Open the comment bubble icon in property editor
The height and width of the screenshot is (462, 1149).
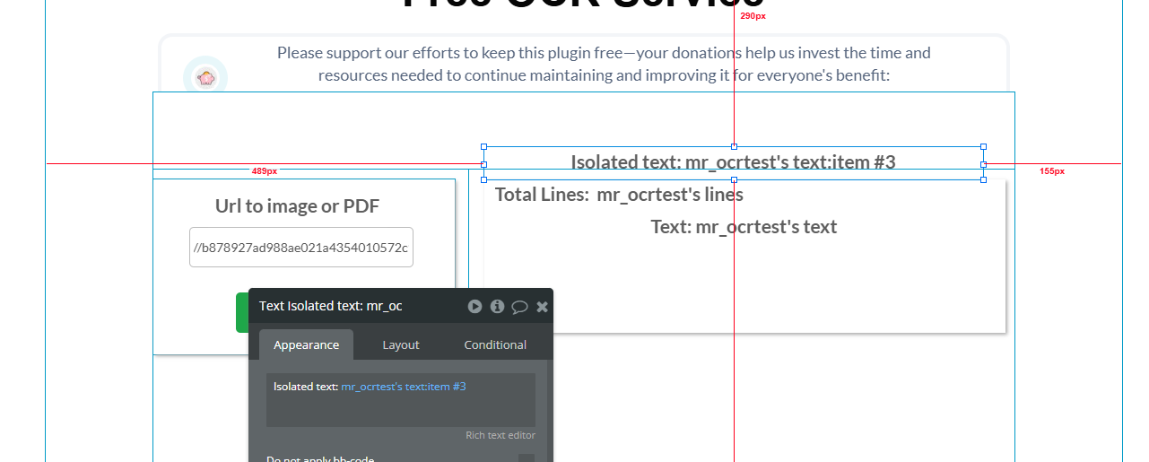coord(519,307)
